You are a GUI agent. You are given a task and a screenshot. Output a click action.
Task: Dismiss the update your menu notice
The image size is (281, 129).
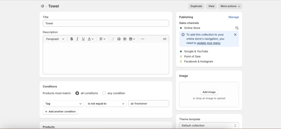click(x=235, y=34)
